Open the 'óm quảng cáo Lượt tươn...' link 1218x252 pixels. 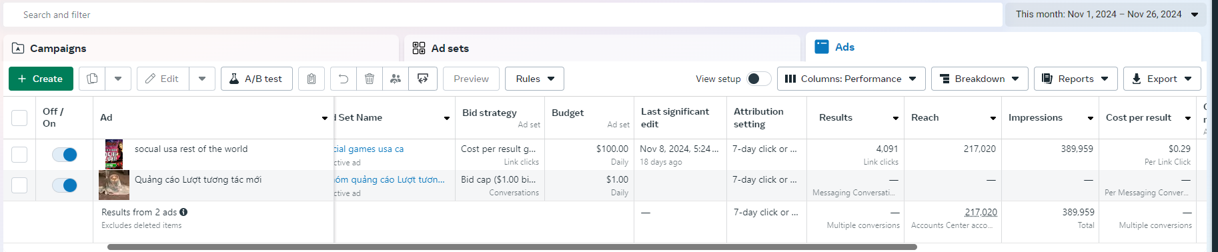pyautogui.click(x=390, y=179)
